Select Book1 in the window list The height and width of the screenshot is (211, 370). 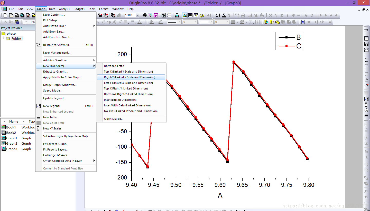11,127
